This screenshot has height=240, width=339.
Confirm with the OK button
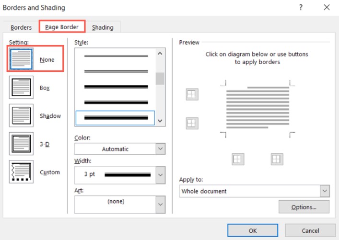pyautogui.click(x=253, y=230)
